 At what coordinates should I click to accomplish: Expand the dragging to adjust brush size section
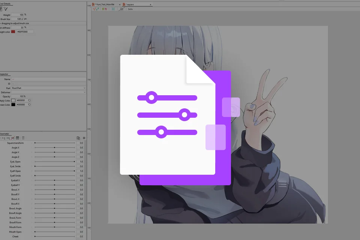coord(15,23)
